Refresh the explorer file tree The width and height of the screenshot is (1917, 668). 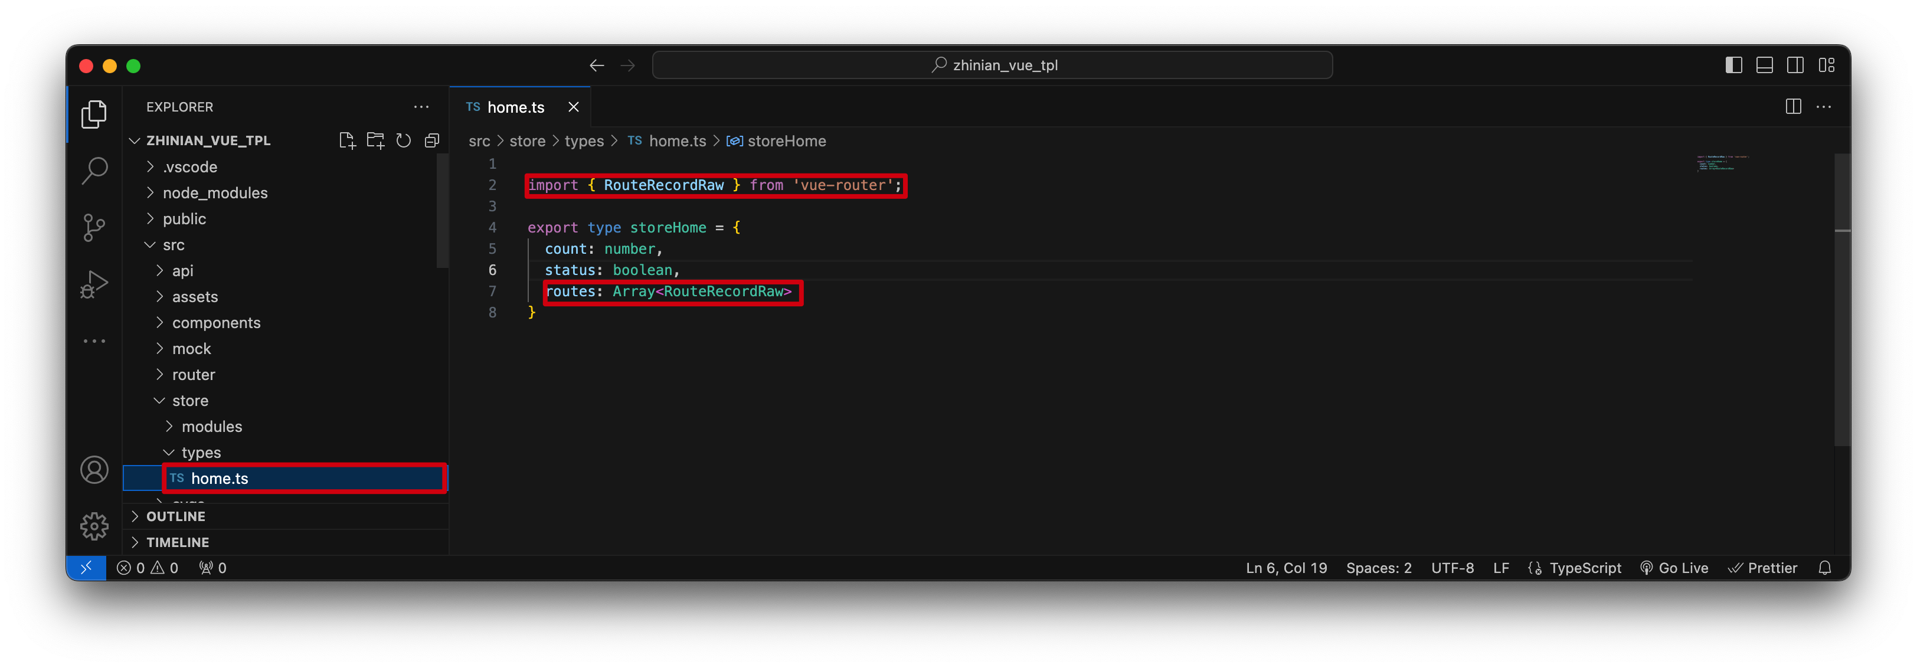[403, 140]
